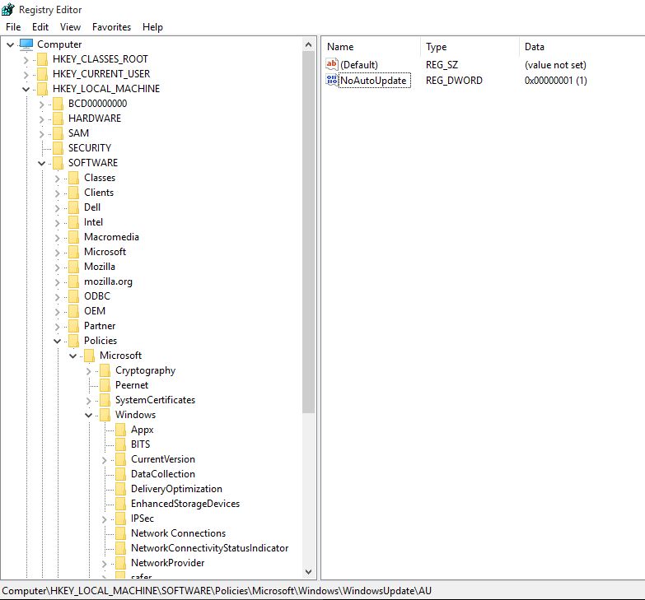Click the DeliveryOptimization folder icon
645x600 pixels.
coord(120,489)
